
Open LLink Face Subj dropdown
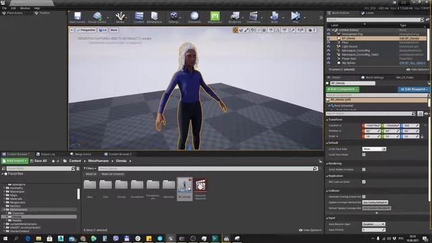(374, 148)
